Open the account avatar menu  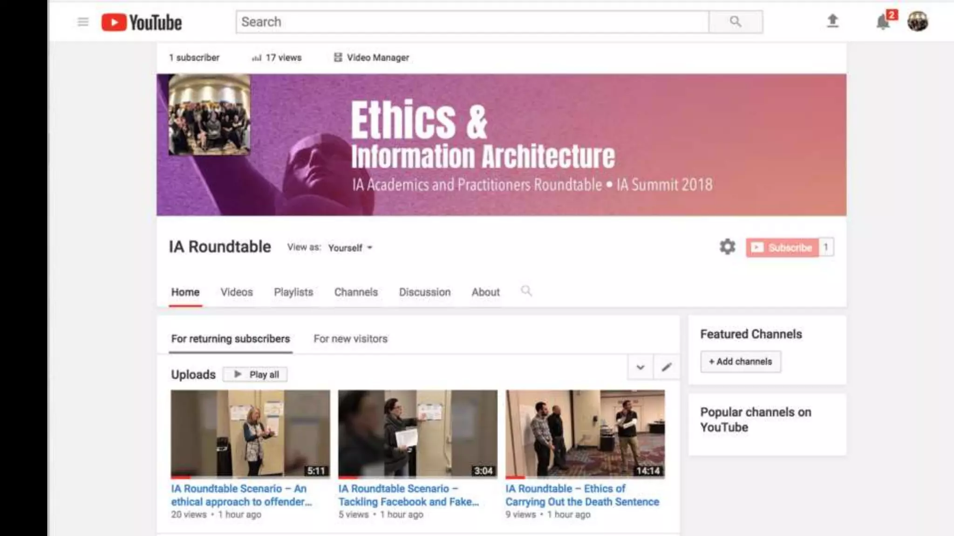918,21
